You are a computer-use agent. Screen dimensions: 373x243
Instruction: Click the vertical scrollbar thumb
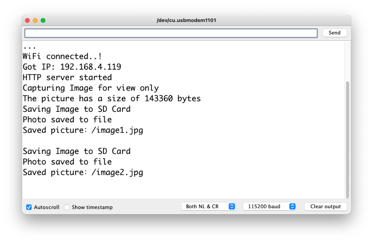[x=347, y=140]
